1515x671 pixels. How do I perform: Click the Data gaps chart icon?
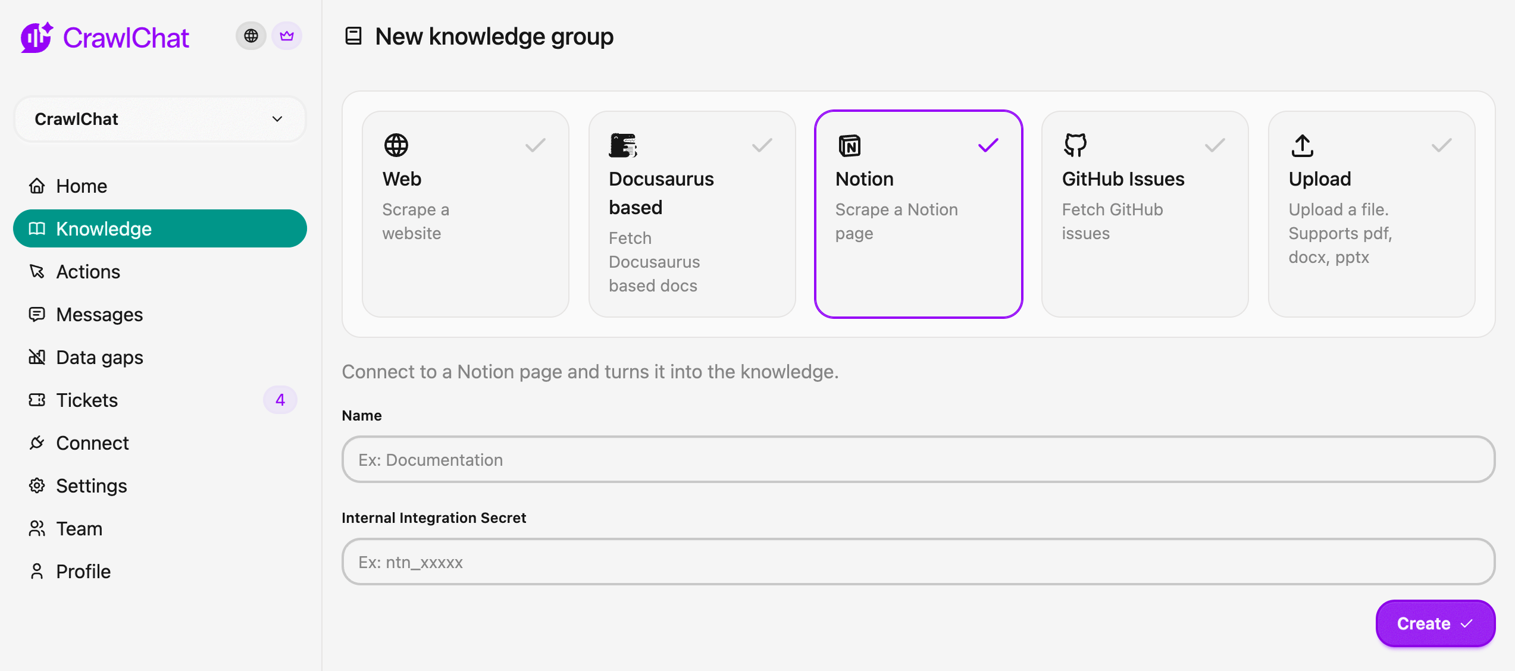(x=37, y=358)
